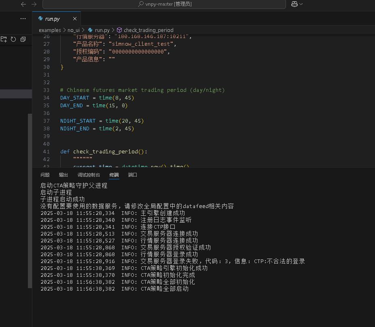This screenshot has height=327, width=375.
Task: Expand the Copilot dropdown chevron
Action: (301, 4)
